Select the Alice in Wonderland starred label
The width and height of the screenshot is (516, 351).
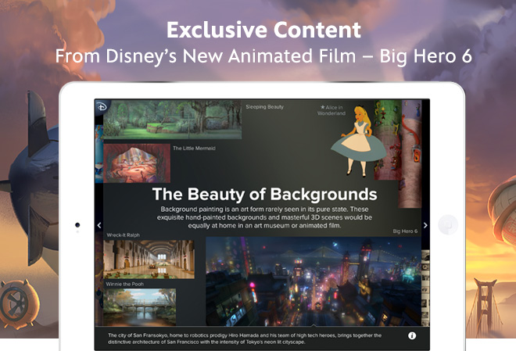(331, 110)
